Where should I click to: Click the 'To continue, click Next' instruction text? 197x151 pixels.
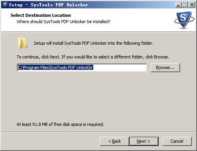[x=93, y=57]
